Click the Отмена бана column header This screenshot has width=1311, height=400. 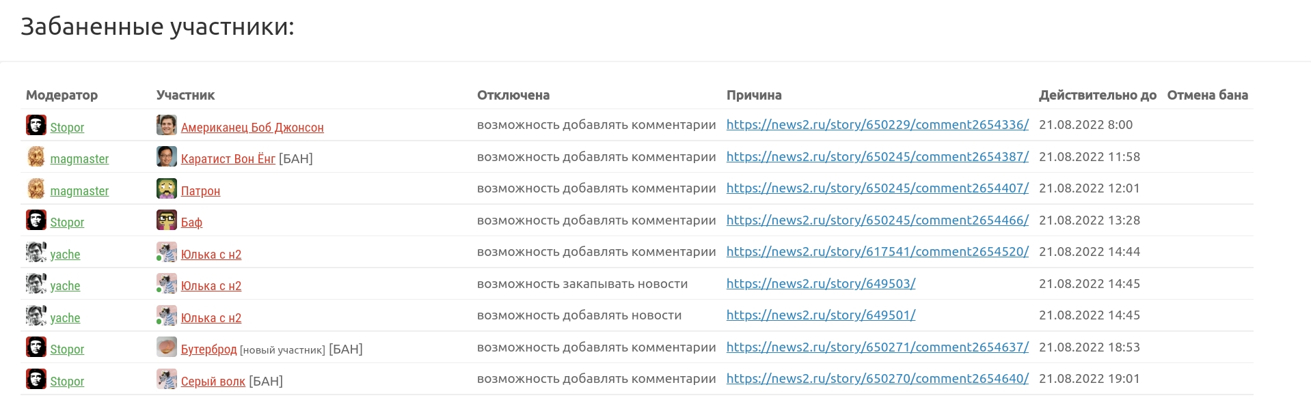1208,96
